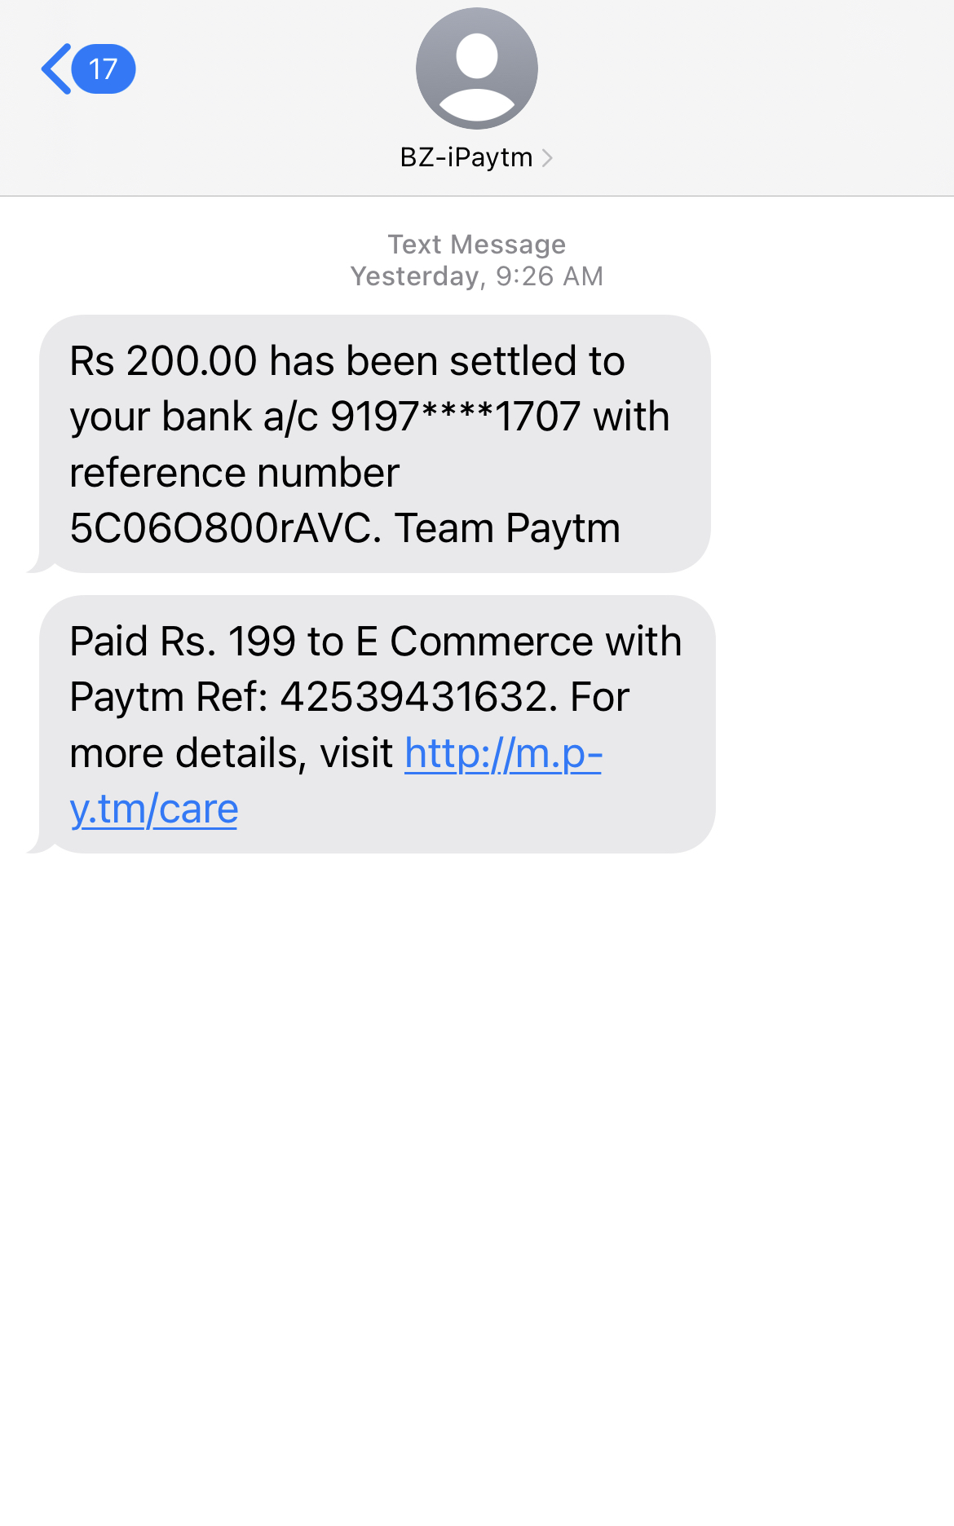Tap the words "reference number" in bubble
Image resolution: width=954 pixels, height=1526 pixels.
234,473
